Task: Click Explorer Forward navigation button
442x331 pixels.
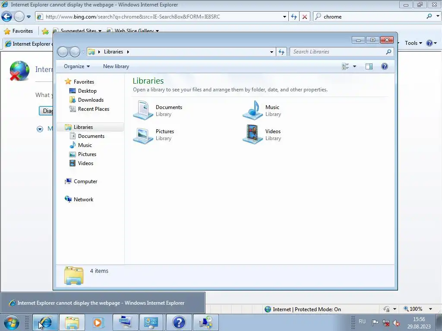Action: [x=75, y=52]
